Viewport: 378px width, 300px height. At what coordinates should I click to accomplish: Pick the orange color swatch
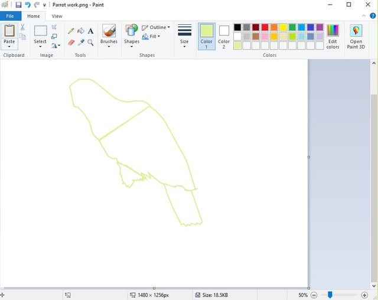coord(274,27)
